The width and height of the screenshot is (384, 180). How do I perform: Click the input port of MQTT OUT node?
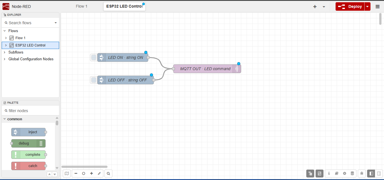coord(173,69)
